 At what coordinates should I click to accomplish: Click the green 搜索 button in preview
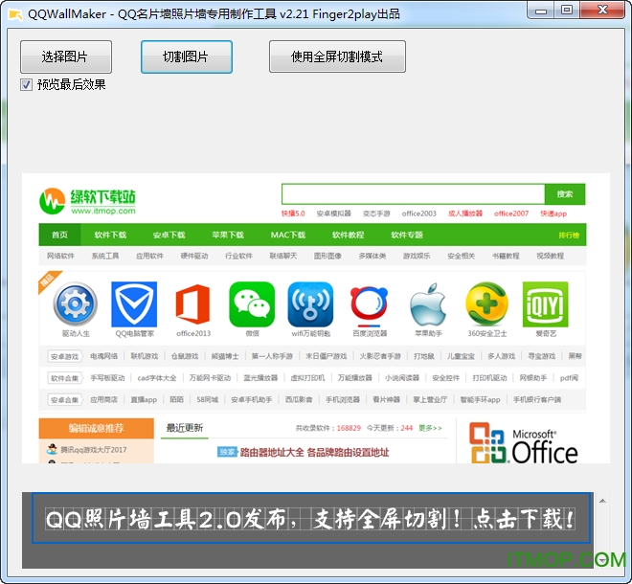565,194
